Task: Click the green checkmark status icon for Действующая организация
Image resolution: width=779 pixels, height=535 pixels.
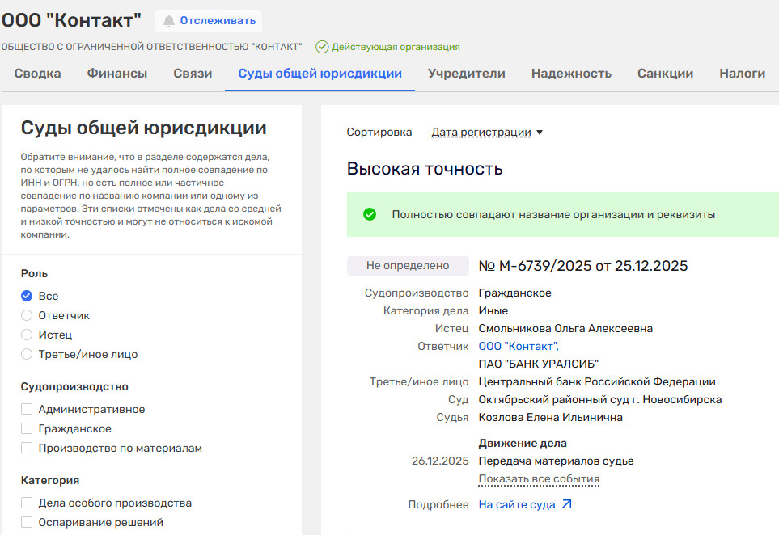Action: point(322,47)
